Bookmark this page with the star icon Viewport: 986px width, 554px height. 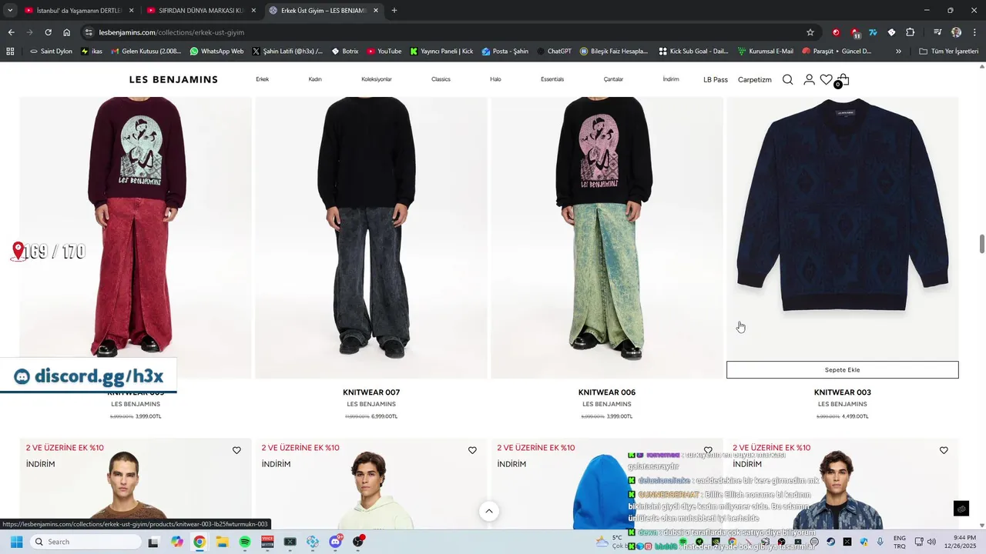tap(810, 32)
